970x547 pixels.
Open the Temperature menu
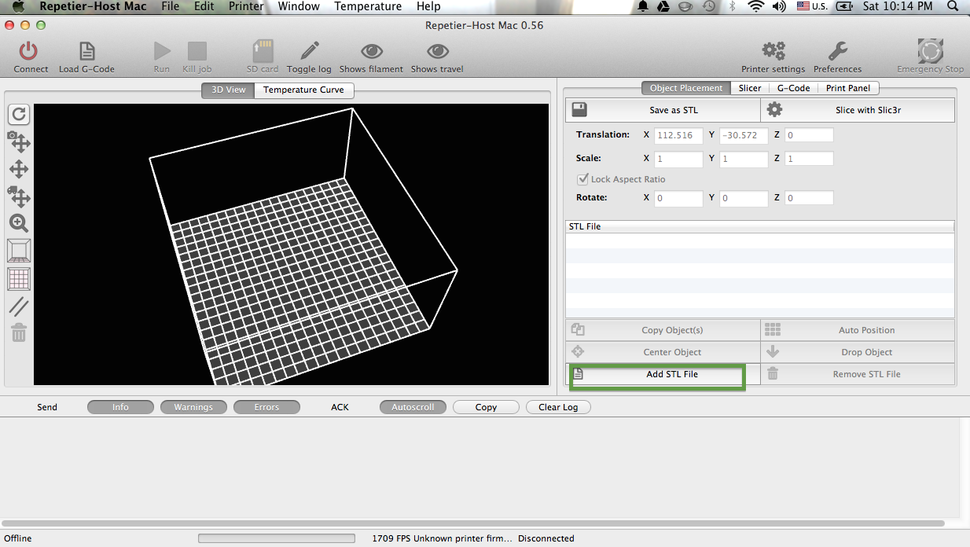(x=368, y=6)
